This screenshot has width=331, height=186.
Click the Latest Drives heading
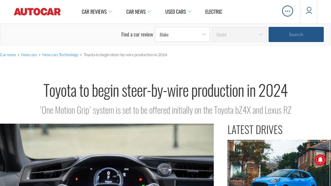click(x=255, y=130)
